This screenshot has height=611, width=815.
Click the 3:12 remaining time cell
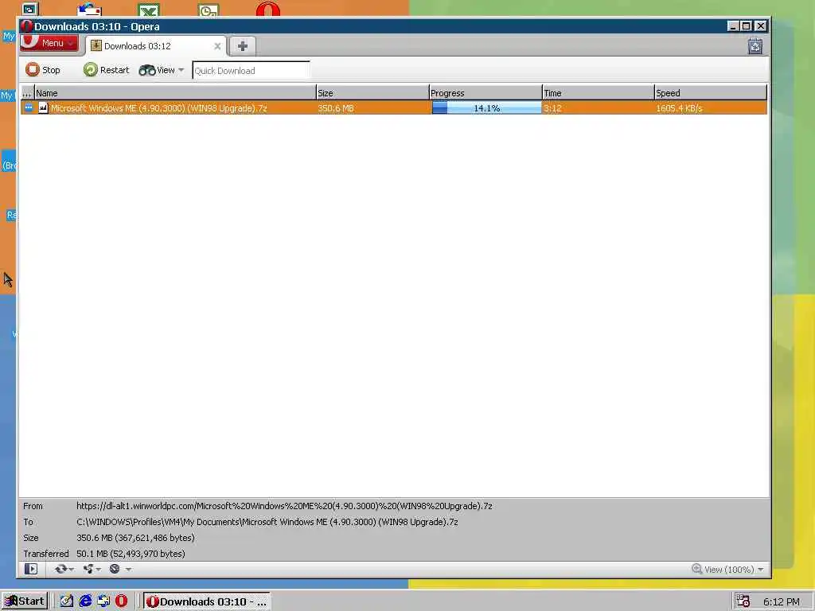tap(552, 108)
